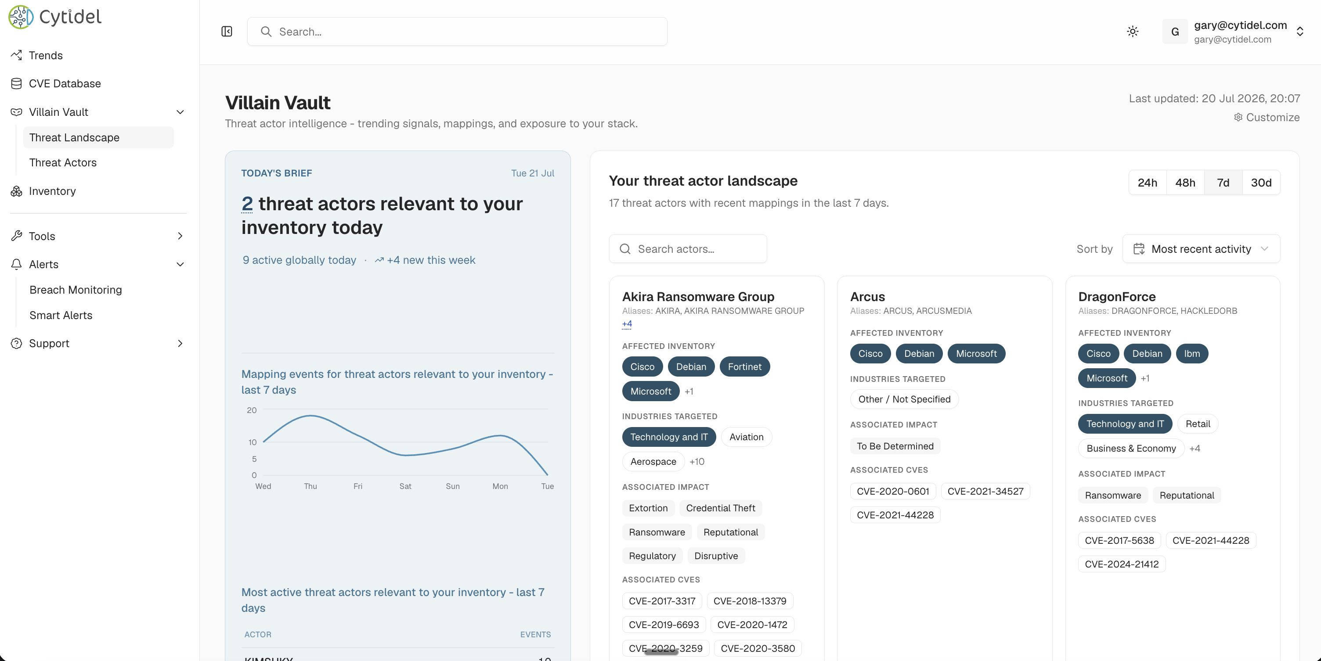Viewport: 1321px width, 661px height.
Task: Select the 7d time range
Action: (1223, 183)
